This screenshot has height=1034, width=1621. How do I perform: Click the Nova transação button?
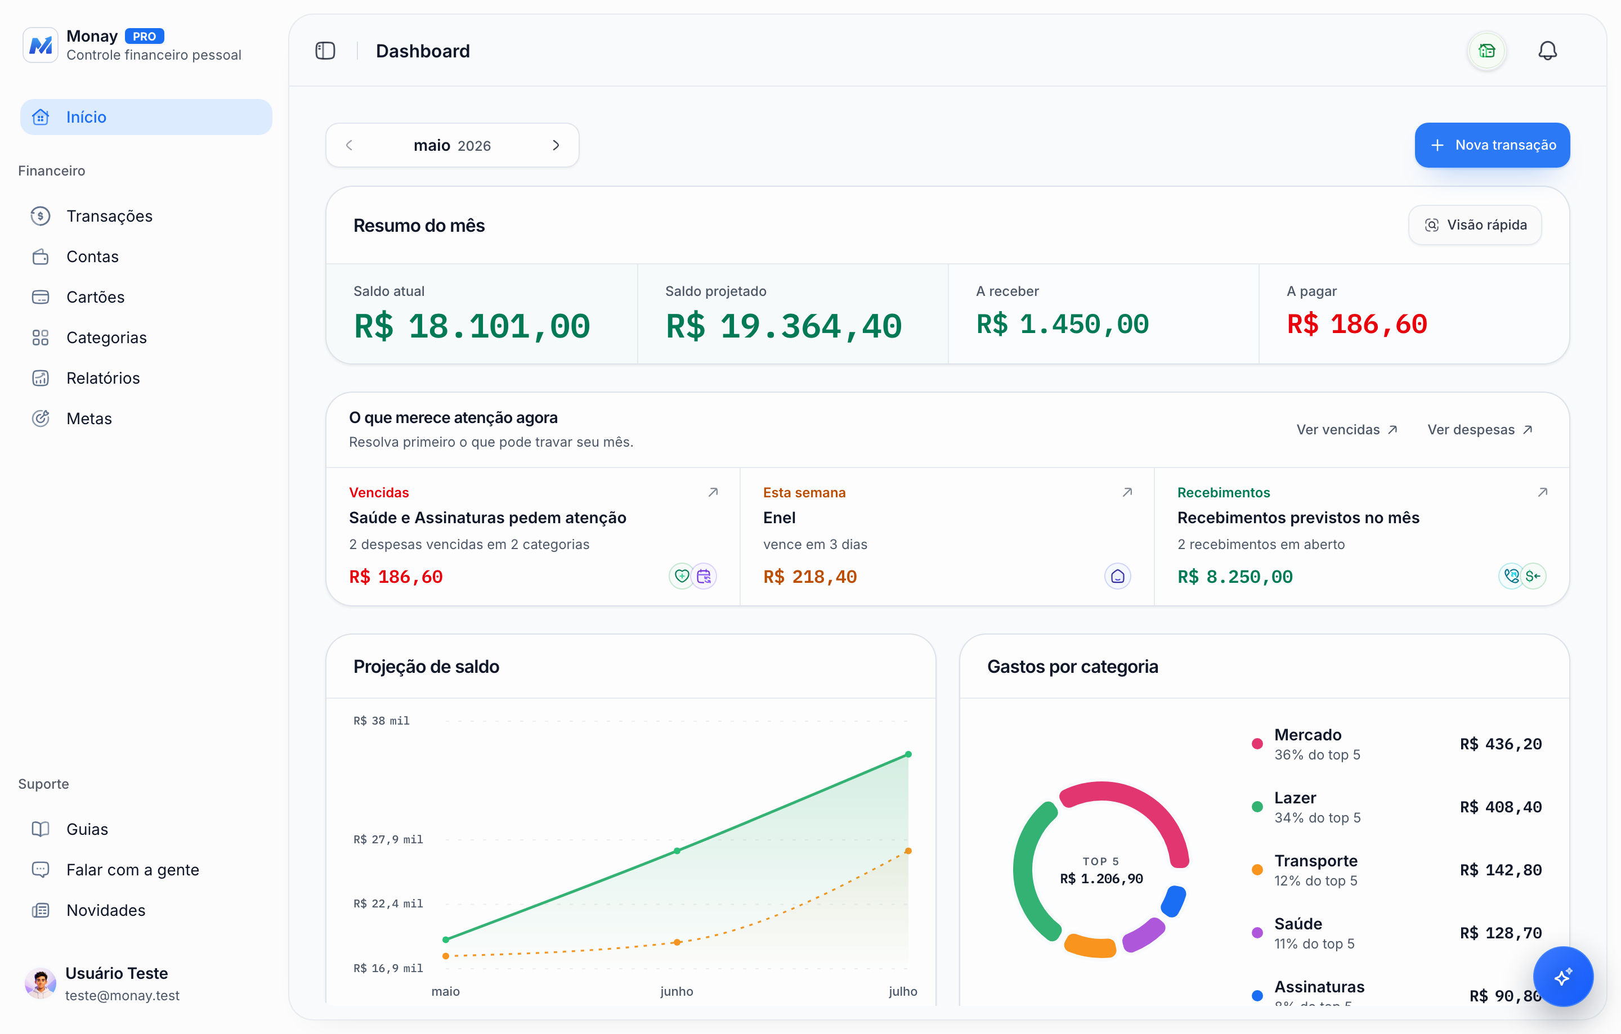point(1492,145)
